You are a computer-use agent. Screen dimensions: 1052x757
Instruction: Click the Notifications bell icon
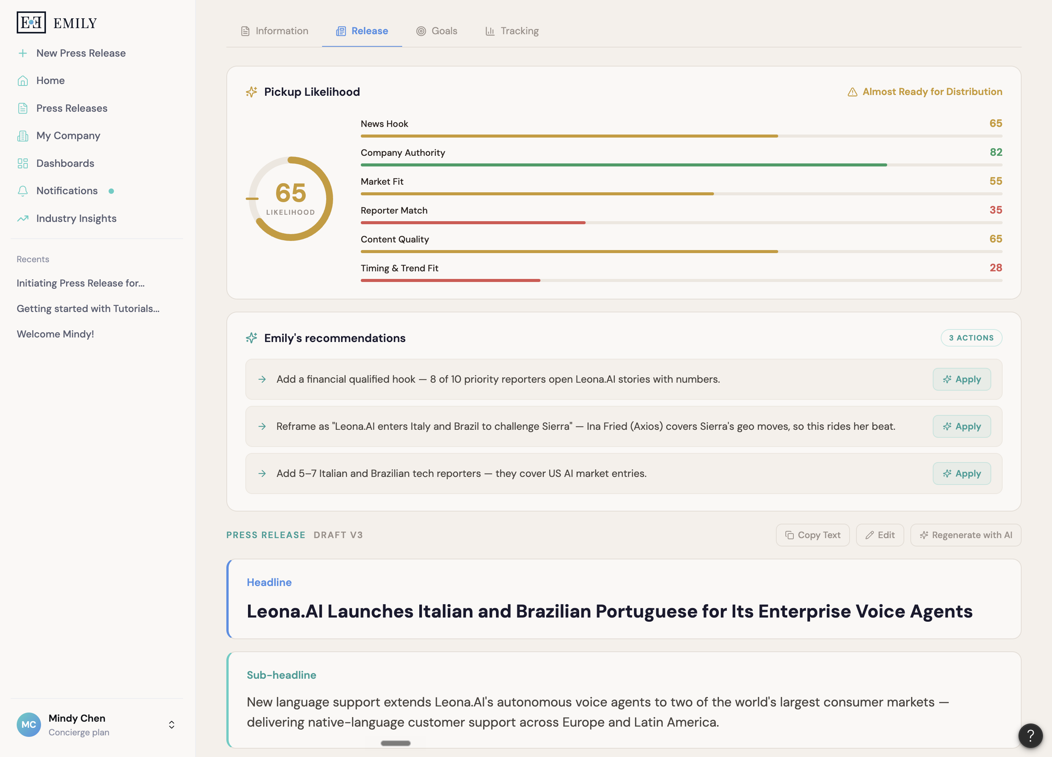[x=23, y=191]
